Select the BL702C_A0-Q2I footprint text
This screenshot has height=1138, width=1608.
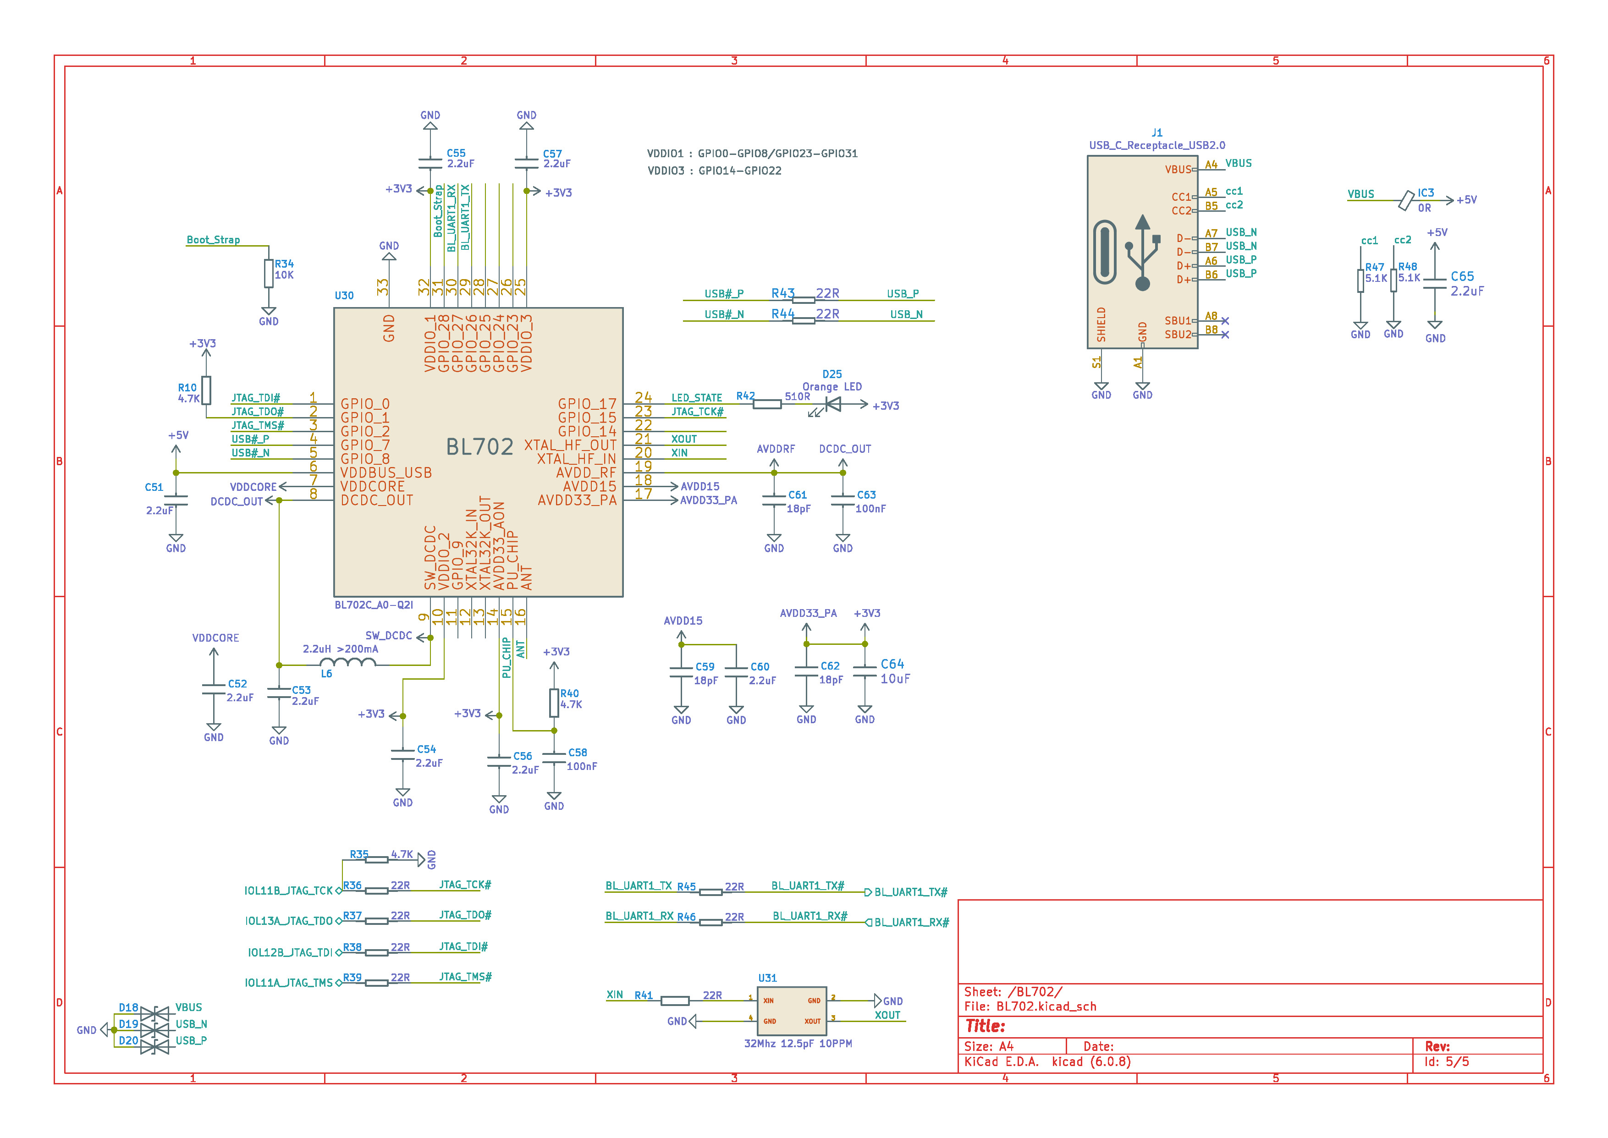(x=374, y=605)
